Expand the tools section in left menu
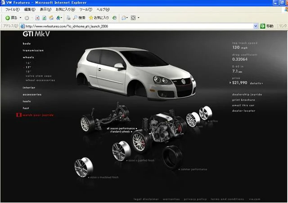This screenshot has width=288, height=203. coord(27,101)
